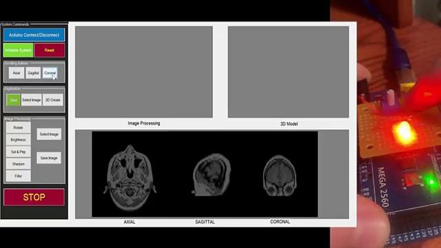Apply the Rotate image operation

coord(19,127)
